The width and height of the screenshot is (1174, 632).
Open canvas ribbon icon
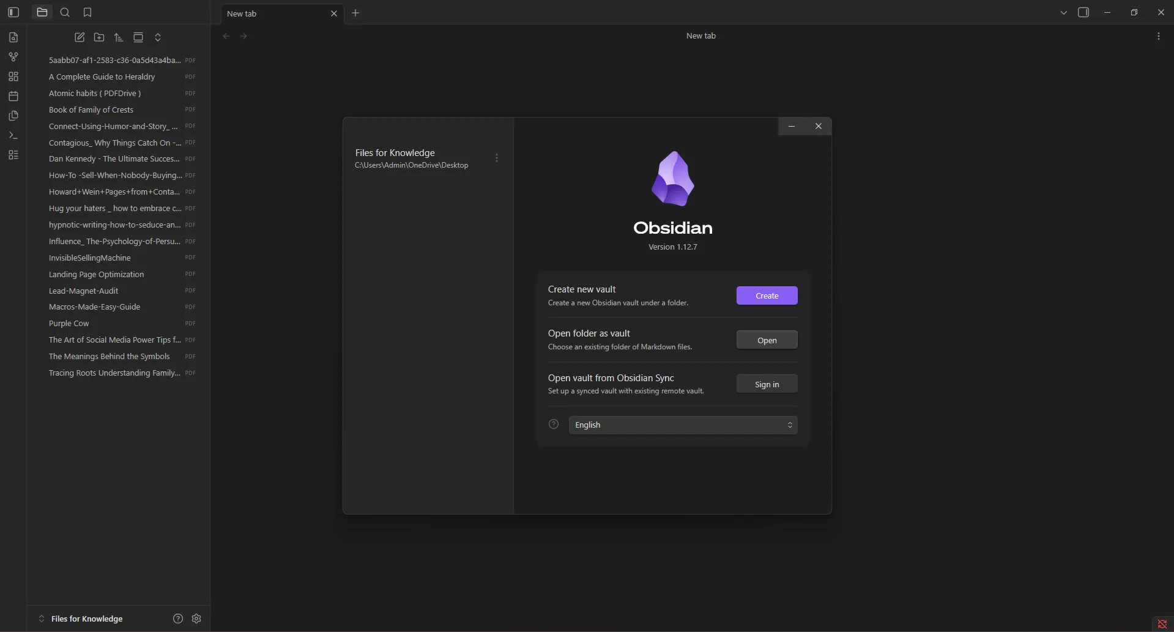pyautogui.click(x=13, y=76)
